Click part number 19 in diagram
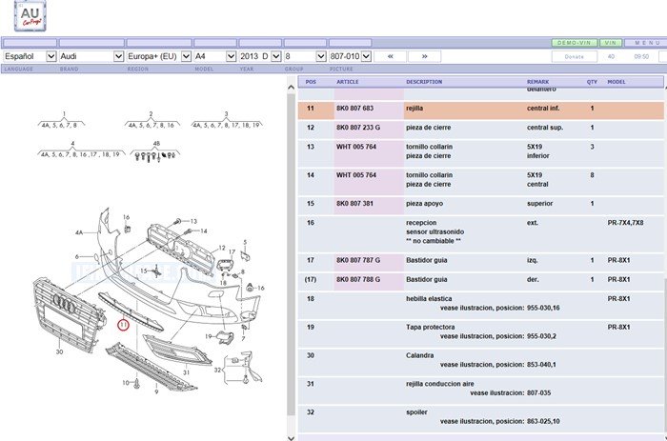 point(209,336)
